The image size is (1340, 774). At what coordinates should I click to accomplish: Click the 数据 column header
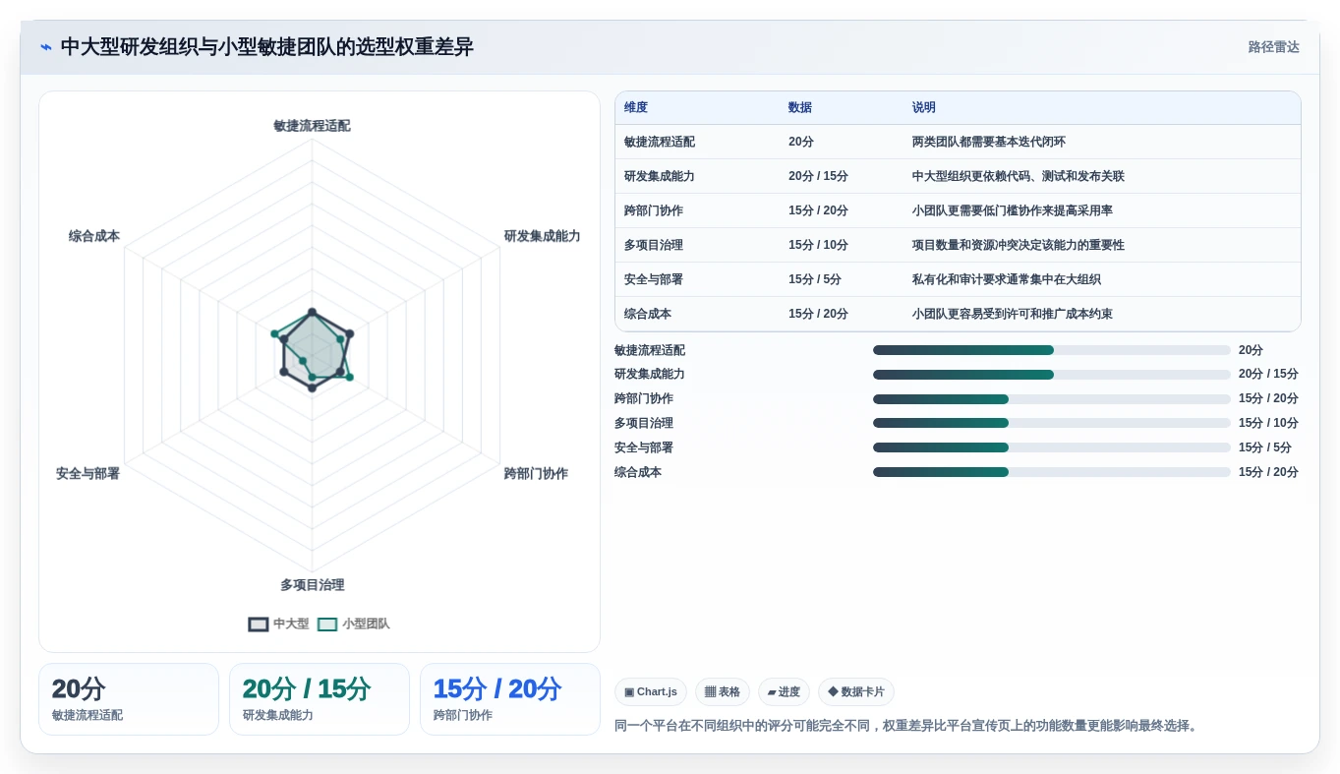[x=800, y=108]
